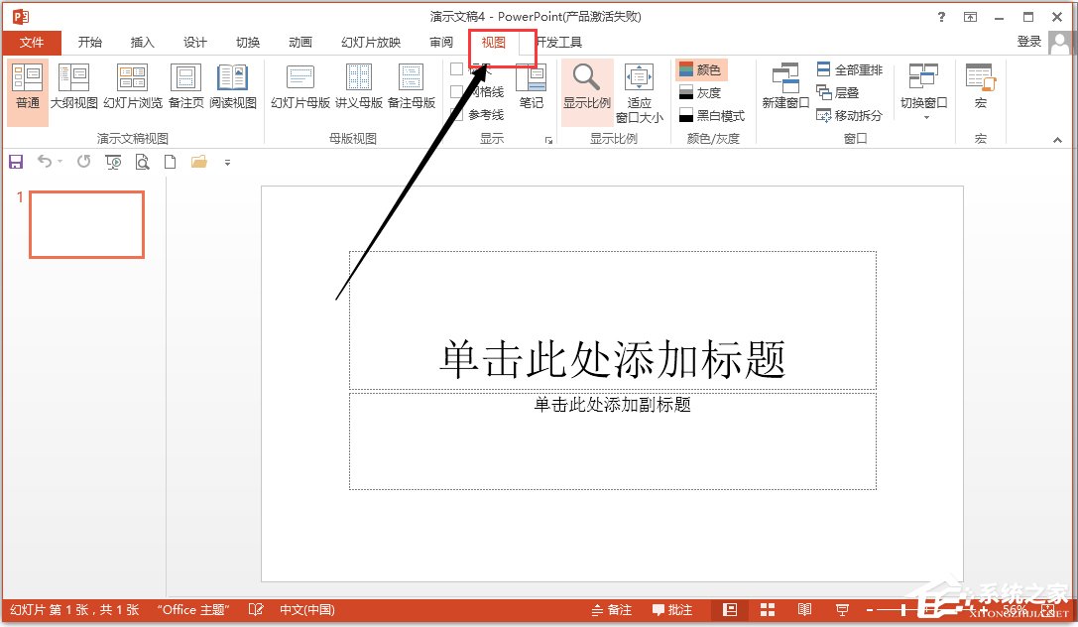Open Undo history dropdown arrow
The image size is (1078, 627).
60,162
